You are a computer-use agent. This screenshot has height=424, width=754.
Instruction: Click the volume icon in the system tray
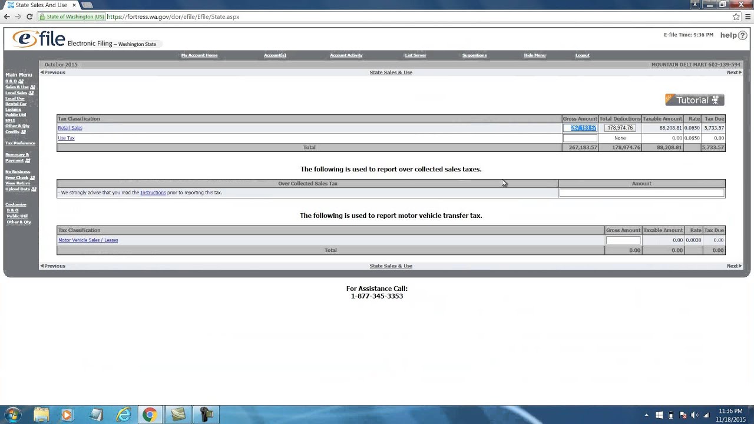click(694, 415)
